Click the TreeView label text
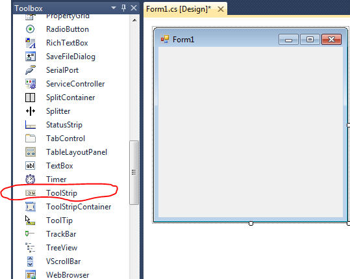 pos(62,248)
